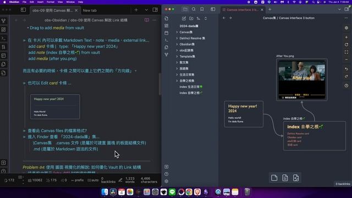This screenshot has height=198, width=352.
Task: Change sort order in file explorer
Action: [x=198, y=18]
